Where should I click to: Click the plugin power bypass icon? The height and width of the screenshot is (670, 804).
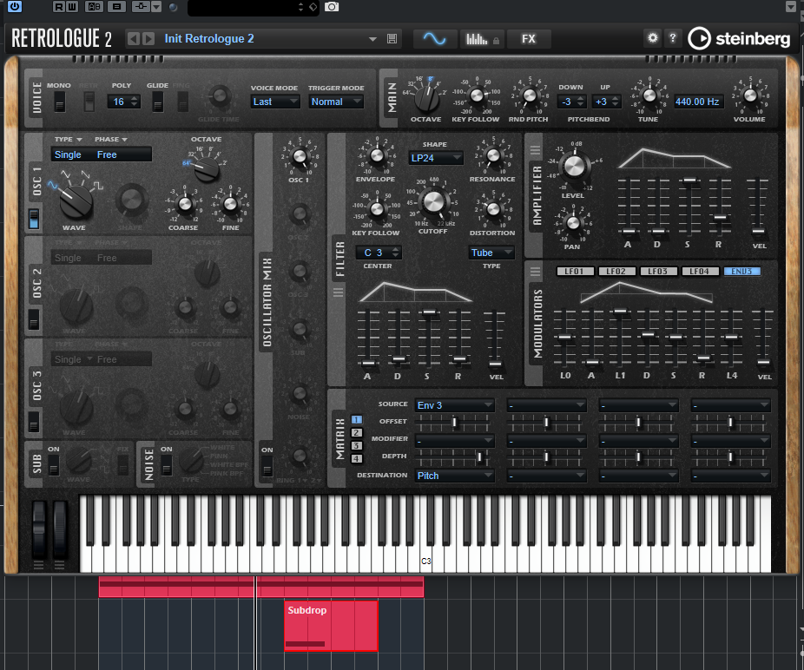(15, 6)
